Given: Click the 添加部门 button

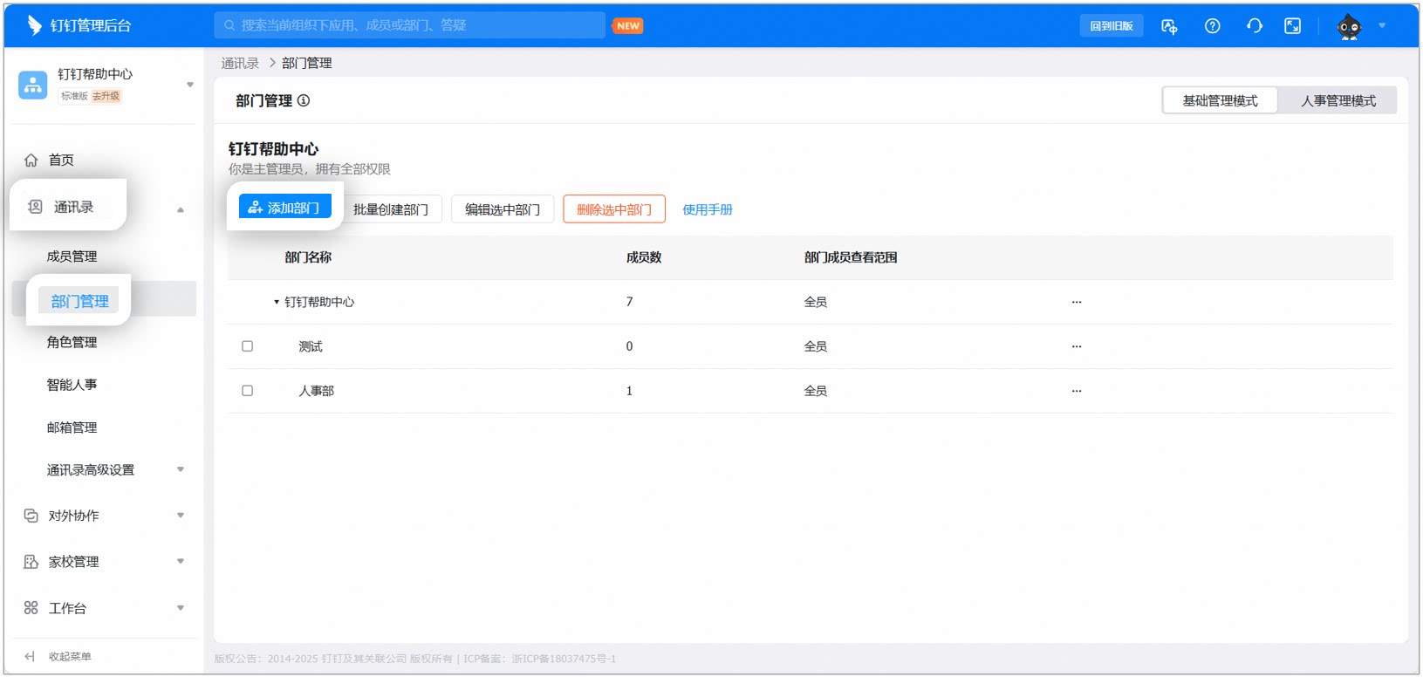Looking at the screenshot, I should click(285, 207).
